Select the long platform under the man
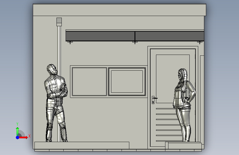The image size is (239, 155). click(x=82, y=145)
